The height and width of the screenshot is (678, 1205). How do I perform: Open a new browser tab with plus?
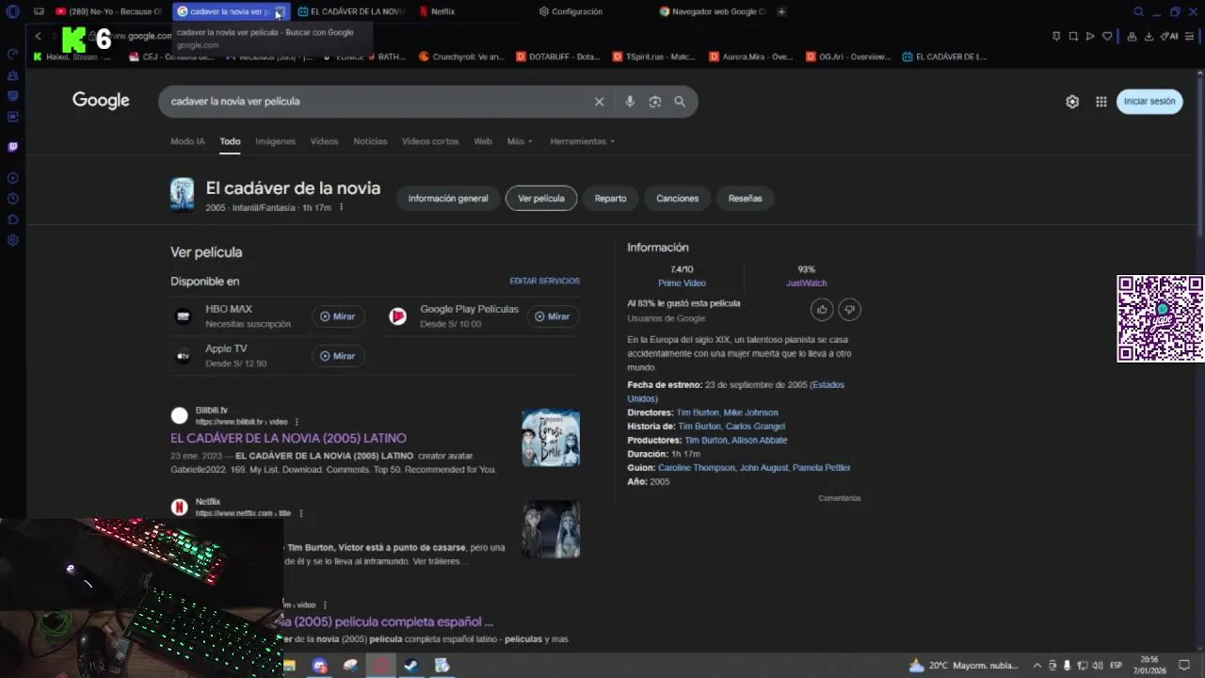pos(781,11)
